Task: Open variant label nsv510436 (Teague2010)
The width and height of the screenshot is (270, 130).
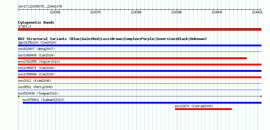Action: (x=38, y=93)
